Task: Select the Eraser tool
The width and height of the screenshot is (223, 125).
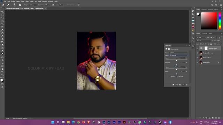Action: pos(2,45)
